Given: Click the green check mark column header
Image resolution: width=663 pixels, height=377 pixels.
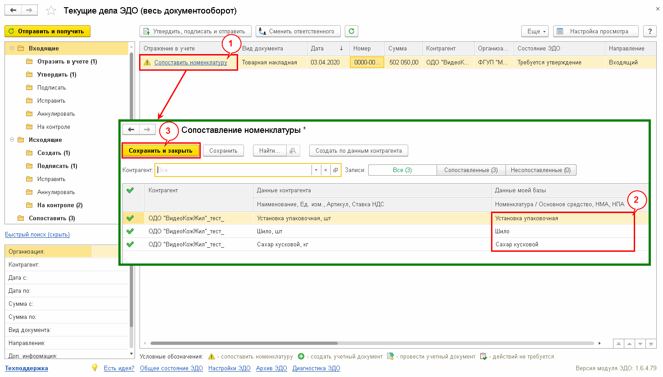Looking at the screenshot, I should [x=131, y=191].
